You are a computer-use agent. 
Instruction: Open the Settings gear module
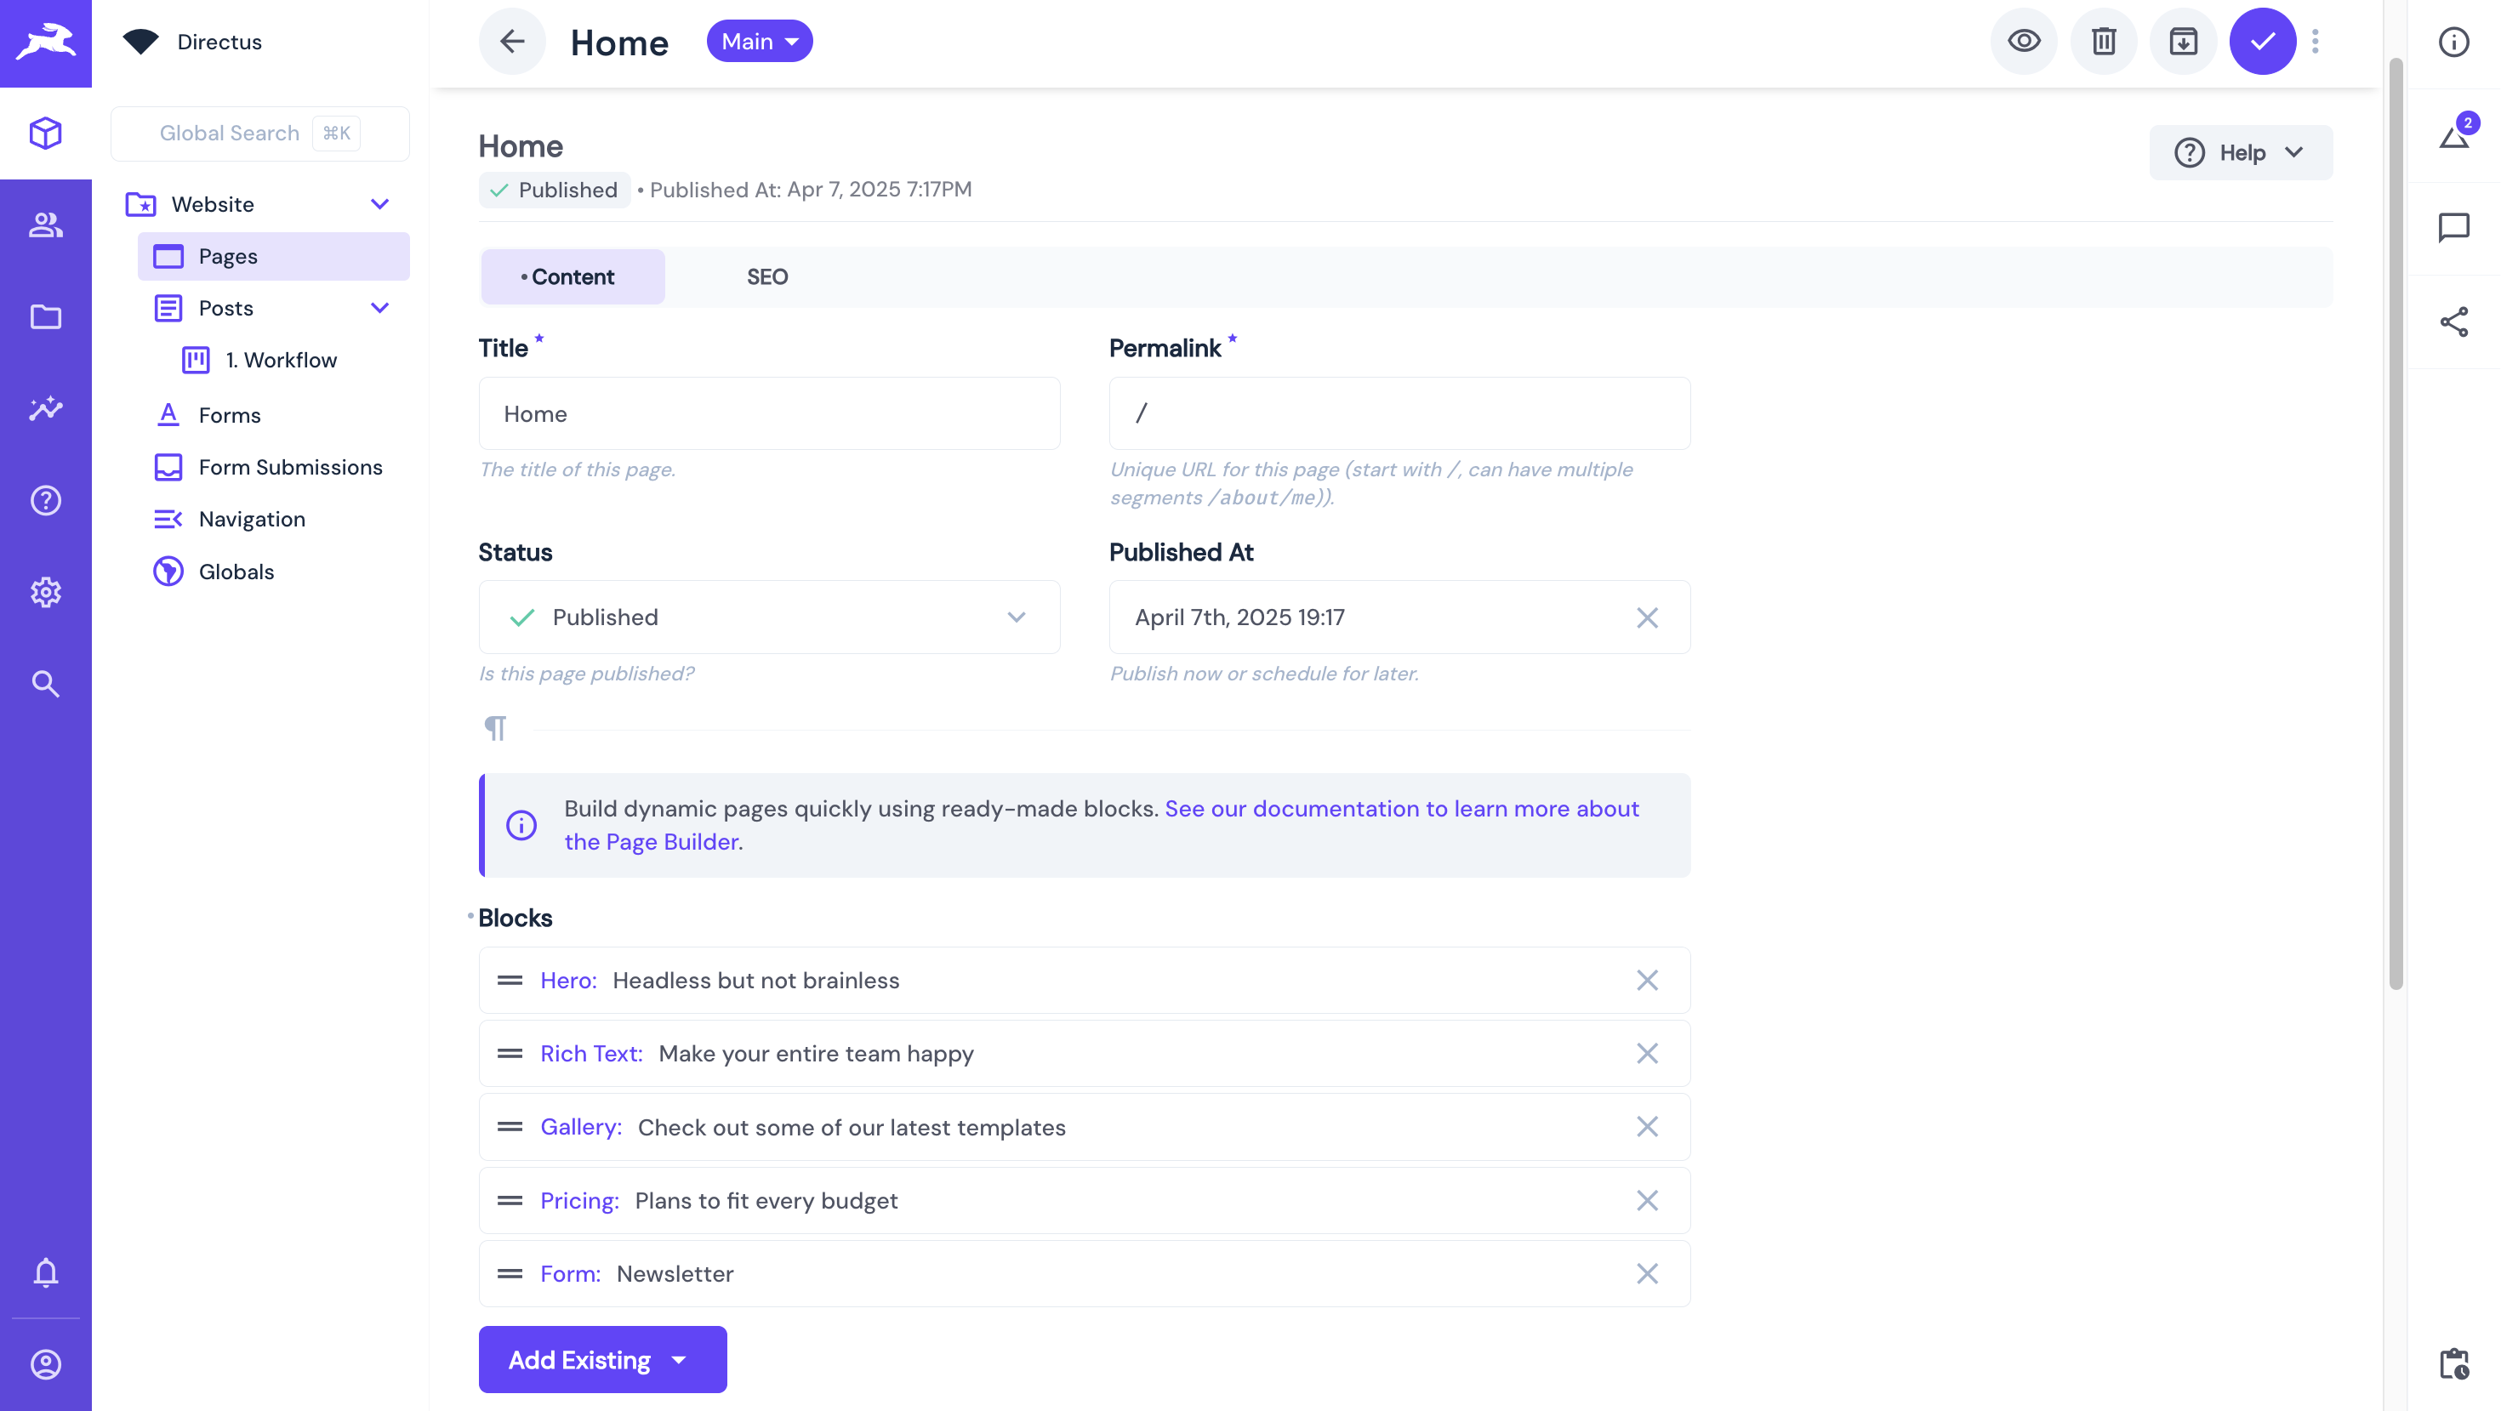[x=46, y=592]
